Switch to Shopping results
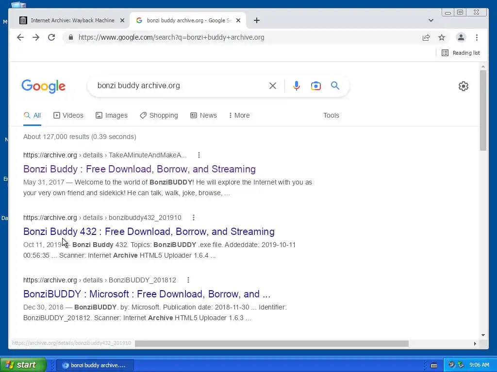 coord(159,115)
